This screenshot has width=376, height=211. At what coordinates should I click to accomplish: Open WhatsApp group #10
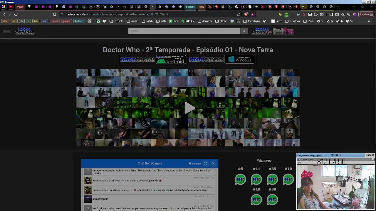(288, 179)
